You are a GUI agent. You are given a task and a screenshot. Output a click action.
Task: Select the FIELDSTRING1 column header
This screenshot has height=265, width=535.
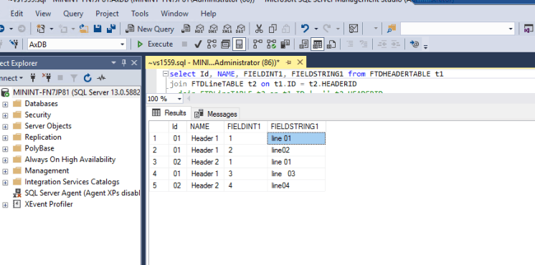[x=296, y=126]
